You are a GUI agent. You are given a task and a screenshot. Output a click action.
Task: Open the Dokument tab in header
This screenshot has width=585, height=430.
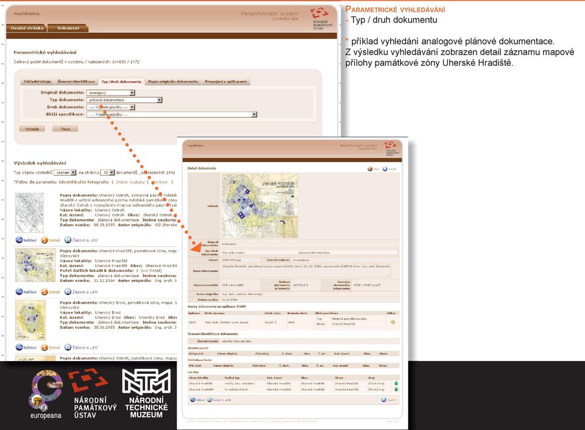point(68,28)
